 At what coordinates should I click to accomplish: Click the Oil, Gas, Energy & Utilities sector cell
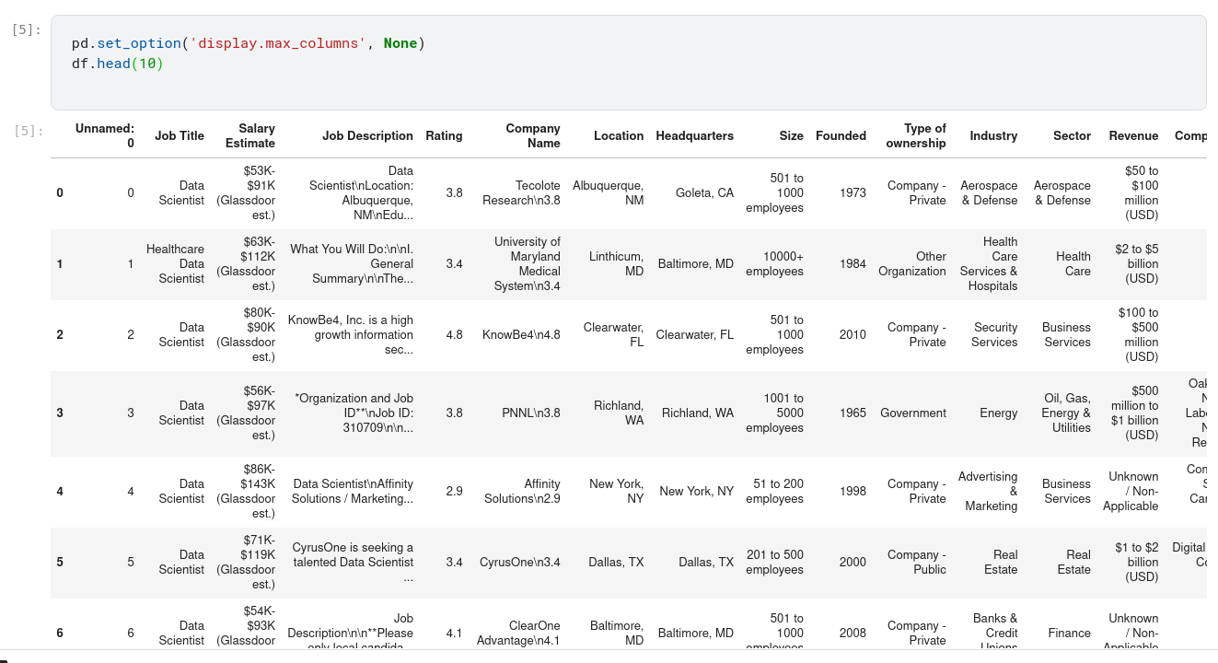click(1066, 413)
